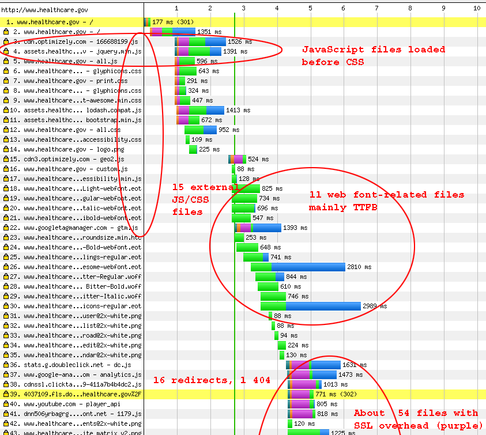Click the 952 ms bar for all.css

pos(201,130)
